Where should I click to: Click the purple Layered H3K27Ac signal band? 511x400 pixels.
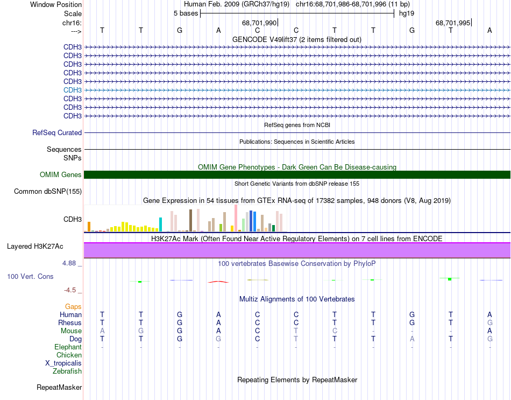point(297,250)
